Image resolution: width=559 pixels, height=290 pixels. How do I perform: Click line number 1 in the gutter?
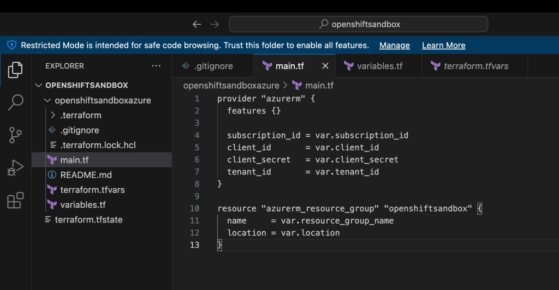click(x=197, y=99)
